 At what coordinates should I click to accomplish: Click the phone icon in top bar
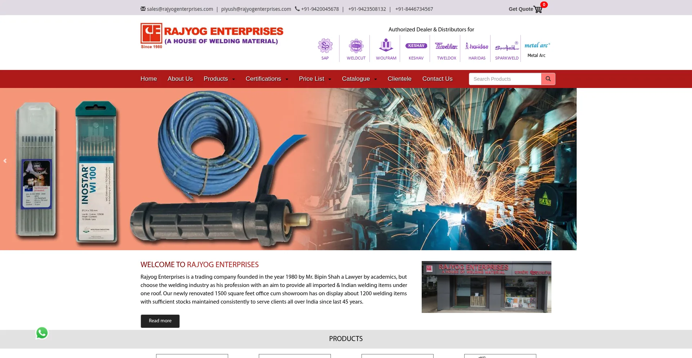(x=297, y=9)
